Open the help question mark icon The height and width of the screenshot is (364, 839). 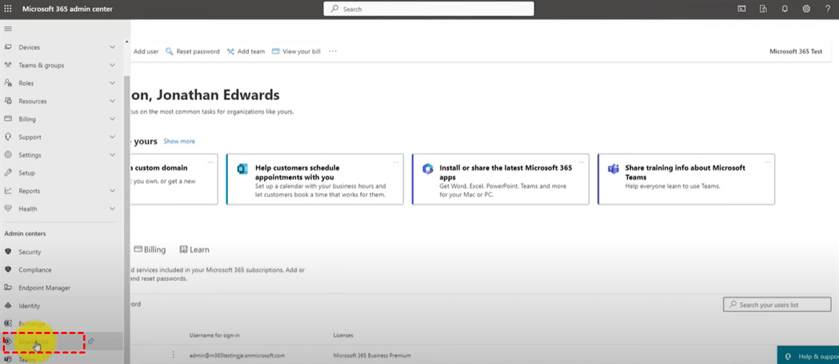click(827, 9)
